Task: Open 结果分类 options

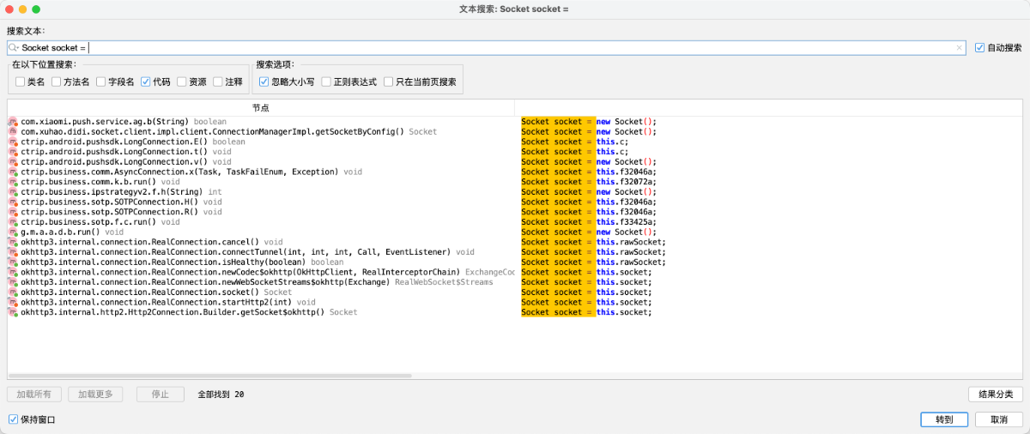Action: (996, 395)
